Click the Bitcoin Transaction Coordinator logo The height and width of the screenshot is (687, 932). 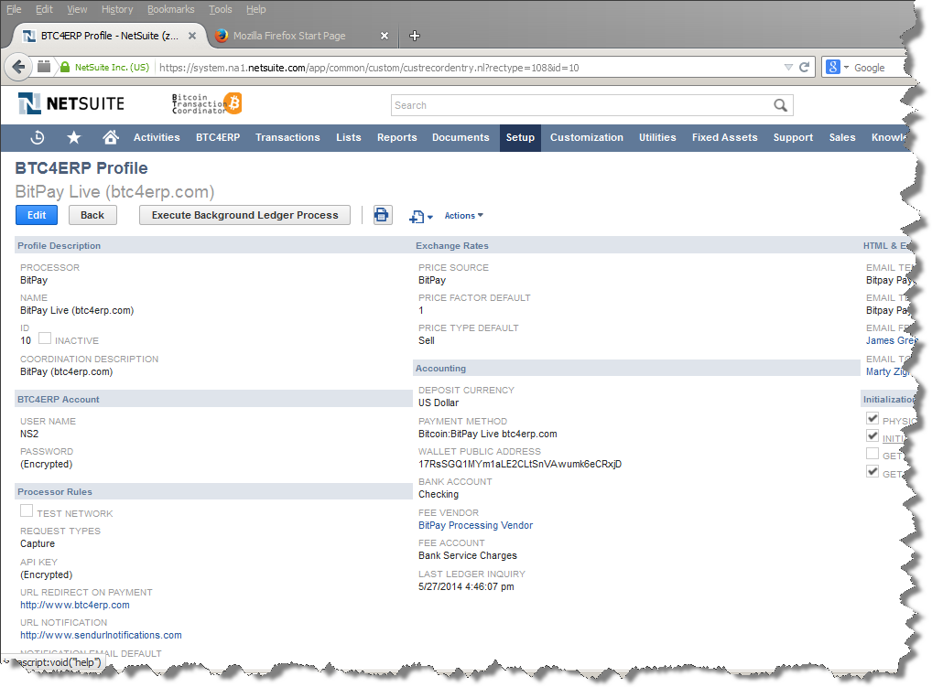click(206, 103)
